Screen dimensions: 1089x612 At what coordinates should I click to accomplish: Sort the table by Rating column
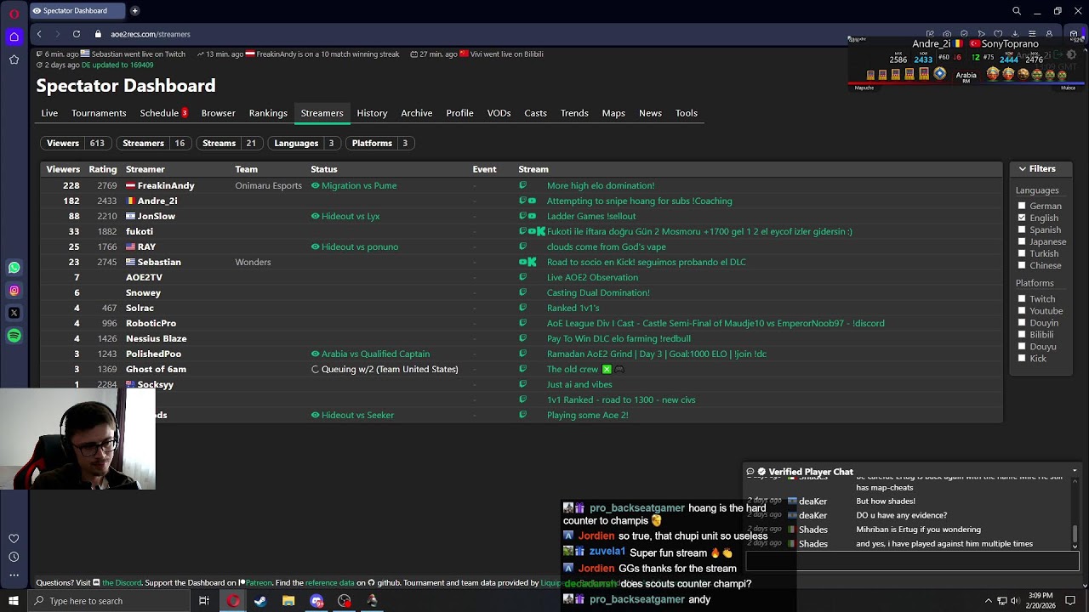click(103, 169)
